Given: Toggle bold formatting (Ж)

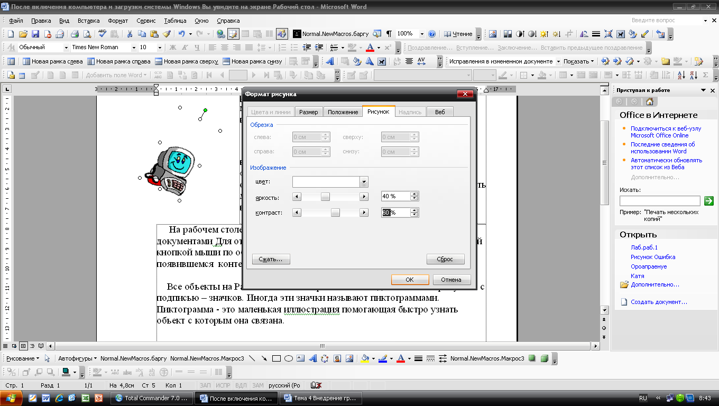Looking at the screenshot, I should click(x=172, y=47).
